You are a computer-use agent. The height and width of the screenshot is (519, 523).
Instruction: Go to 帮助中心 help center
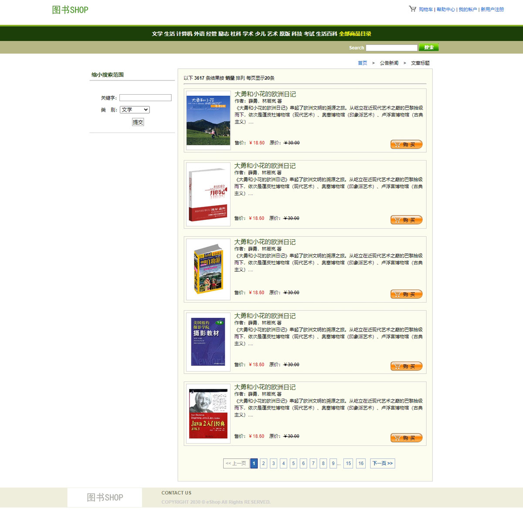click(x=445, y=10)
